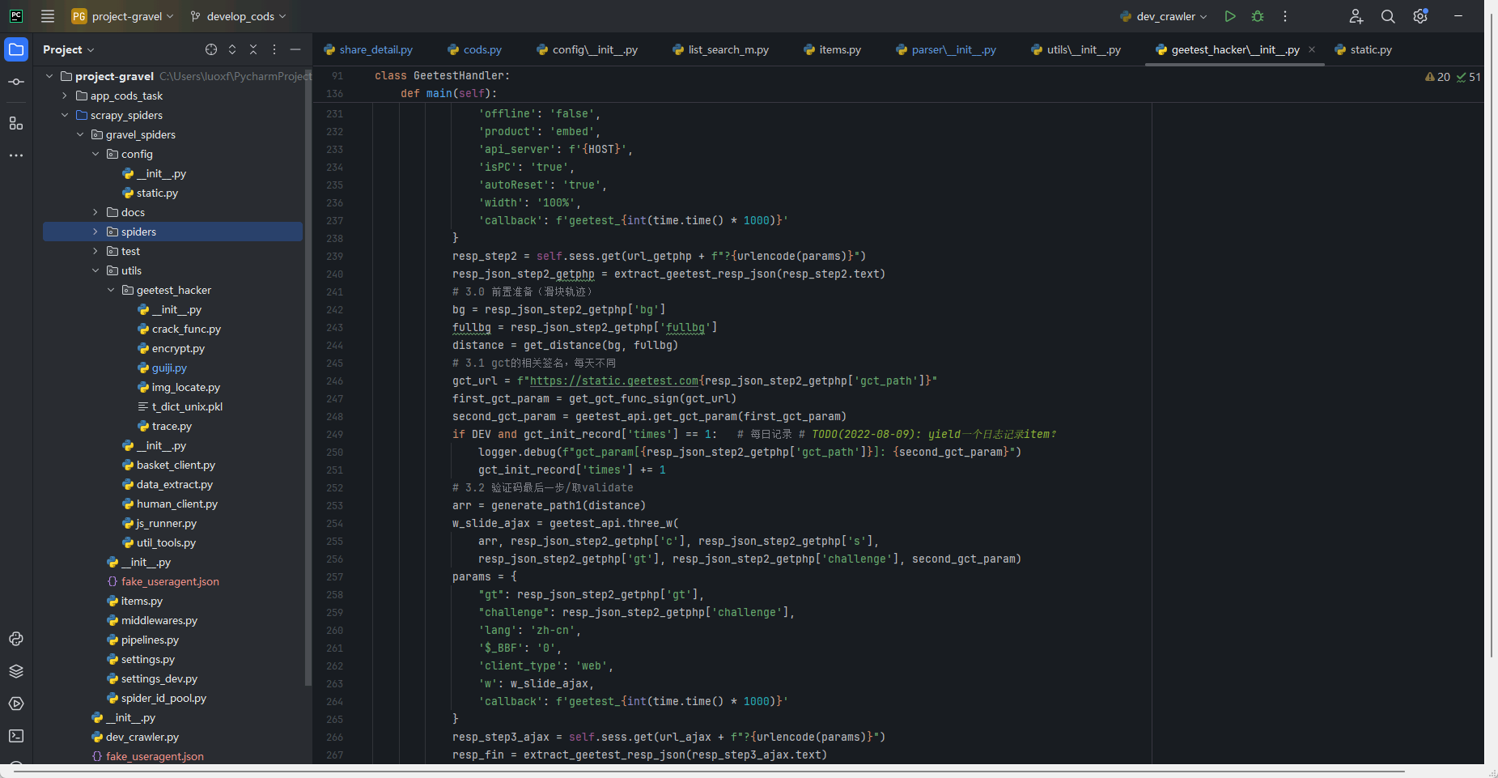Open the Python Console tool window
This screenshot has width=1498, height=778.
click(x=16, y=639)
